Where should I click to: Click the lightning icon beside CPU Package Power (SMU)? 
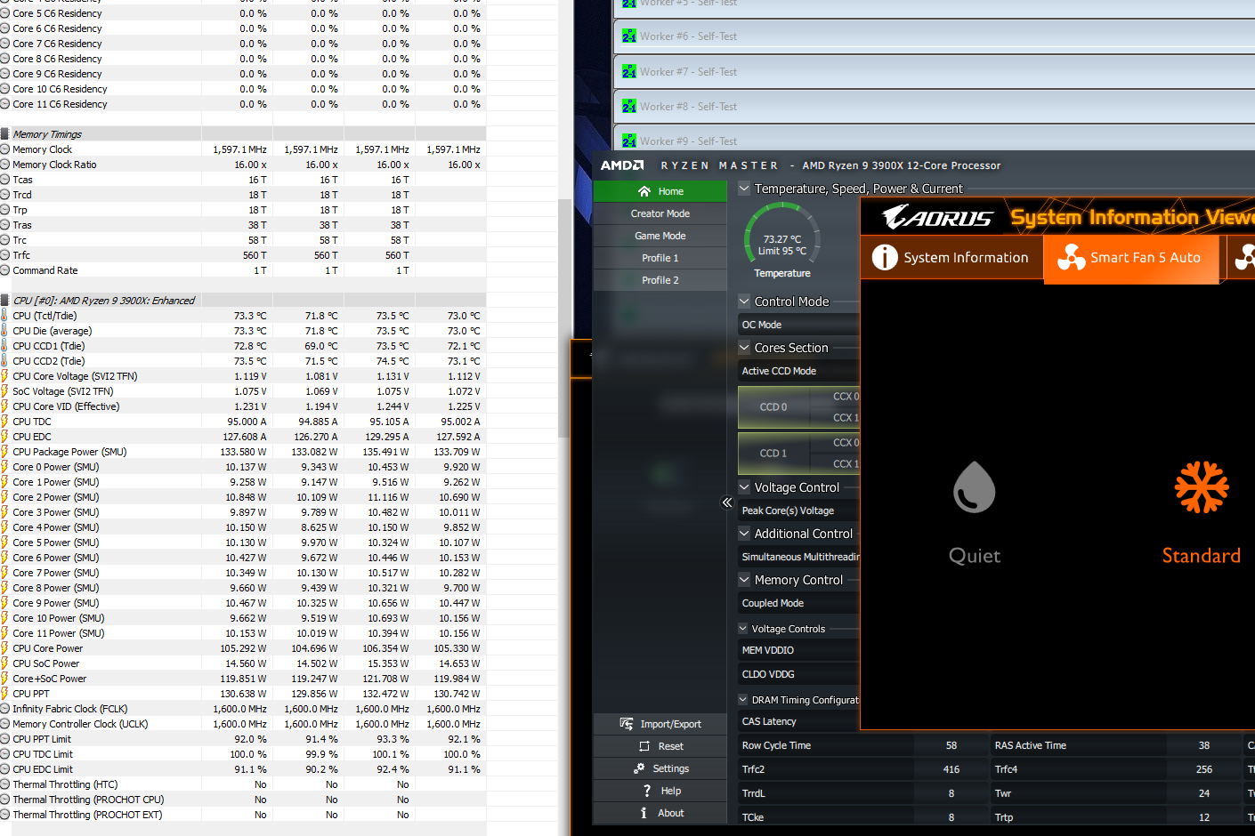[x=5, y=452]
